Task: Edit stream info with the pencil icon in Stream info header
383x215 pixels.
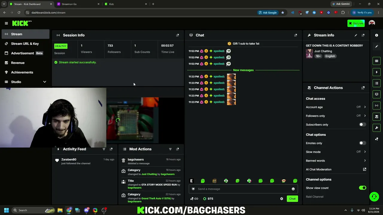Action: click(356, 35)
